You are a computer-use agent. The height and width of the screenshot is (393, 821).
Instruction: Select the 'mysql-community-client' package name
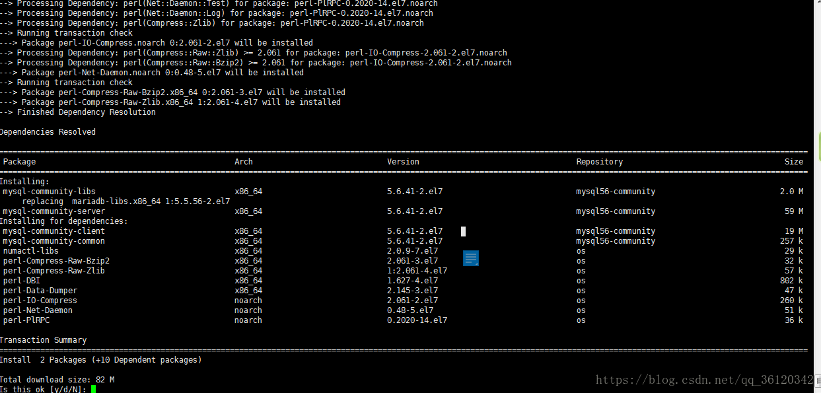click(x=54, y=231)
